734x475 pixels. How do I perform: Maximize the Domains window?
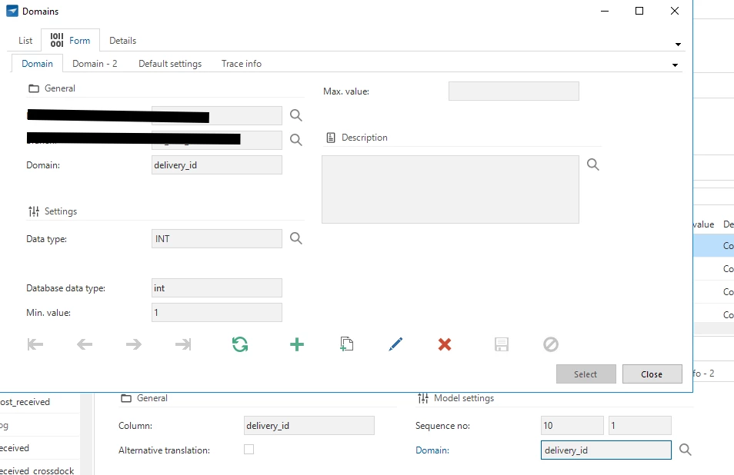point(639,11)
